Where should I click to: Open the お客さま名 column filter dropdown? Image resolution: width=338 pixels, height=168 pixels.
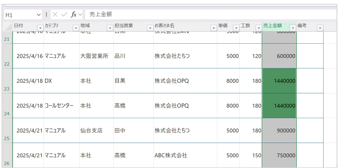coord(214,28)
